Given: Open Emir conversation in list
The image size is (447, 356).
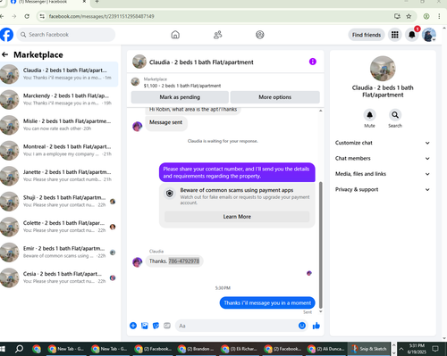Looking at the screenshot, I should (59, 252).
